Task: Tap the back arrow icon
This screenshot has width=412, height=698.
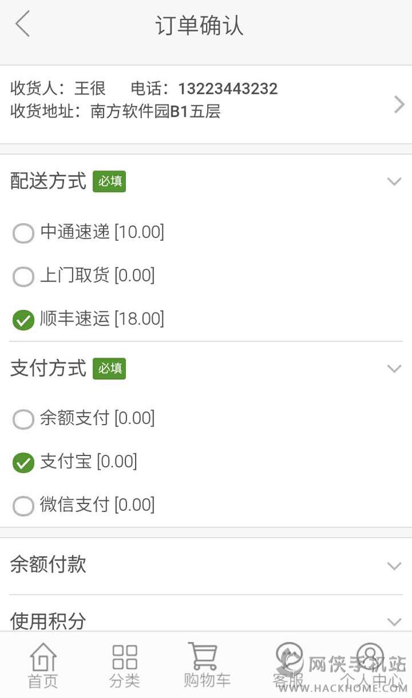Action: [x=23, y=25]
